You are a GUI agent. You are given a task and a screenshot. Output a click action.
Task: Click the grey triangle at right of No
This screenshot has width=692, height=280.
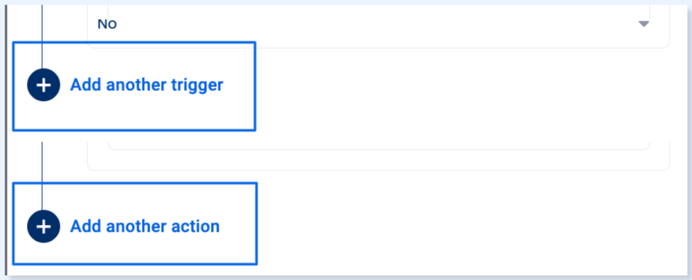tap(644, 24)
